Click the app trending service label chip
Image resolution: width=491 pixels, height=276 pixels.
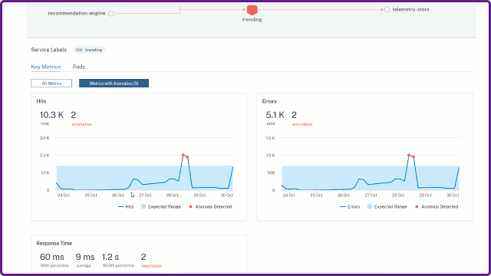(x=89, y=50)
